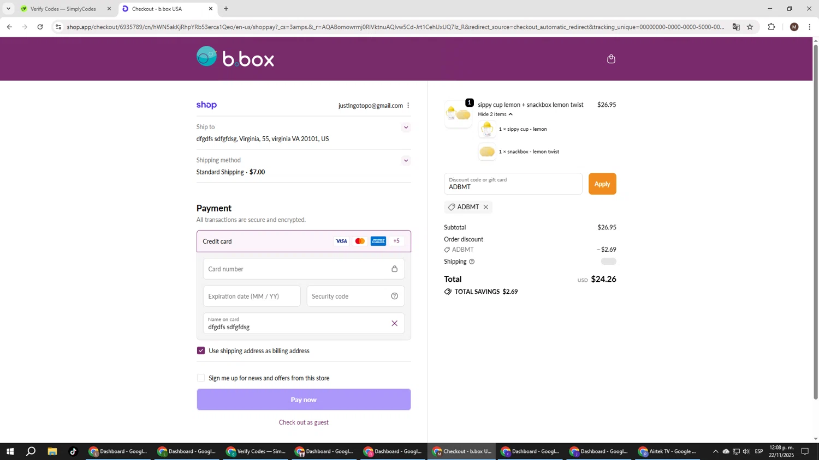The image size is (819, 460).
Task: Uncheck Use shipping address as billing address
Action: (201, 350)
